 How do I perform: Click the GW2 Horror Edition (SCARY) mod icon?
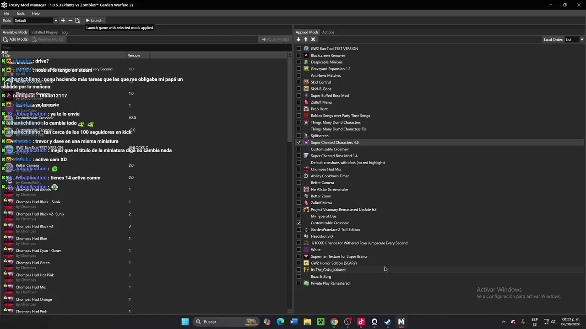306,263
